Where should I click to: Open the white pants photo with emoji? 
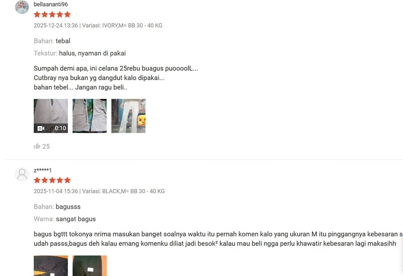pos(128,116)
